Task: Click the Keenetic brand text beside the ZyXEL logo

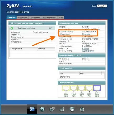Action: pos(27,6)
